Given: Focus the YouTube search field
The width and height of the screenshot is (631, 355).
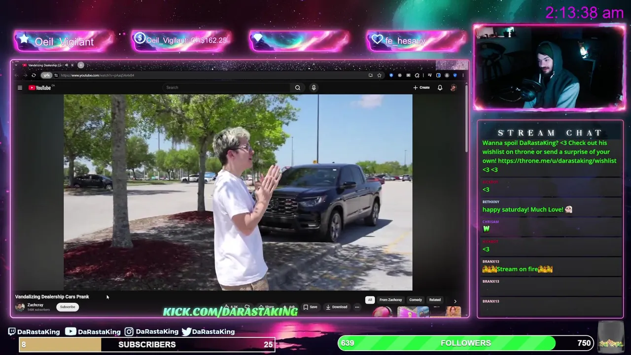Looking at the screenshot, I should pos(227,88).
